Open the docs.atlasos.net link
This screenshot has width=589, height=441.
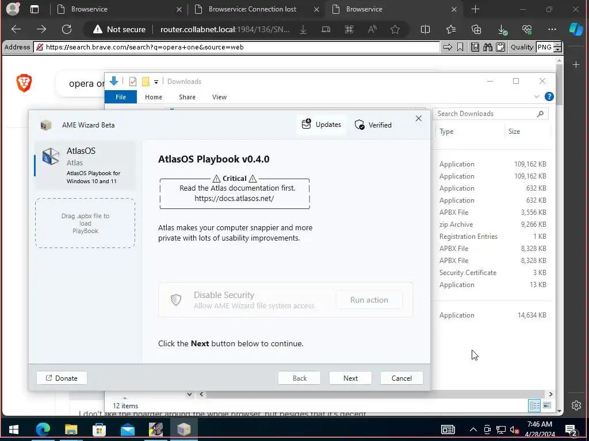234,198
